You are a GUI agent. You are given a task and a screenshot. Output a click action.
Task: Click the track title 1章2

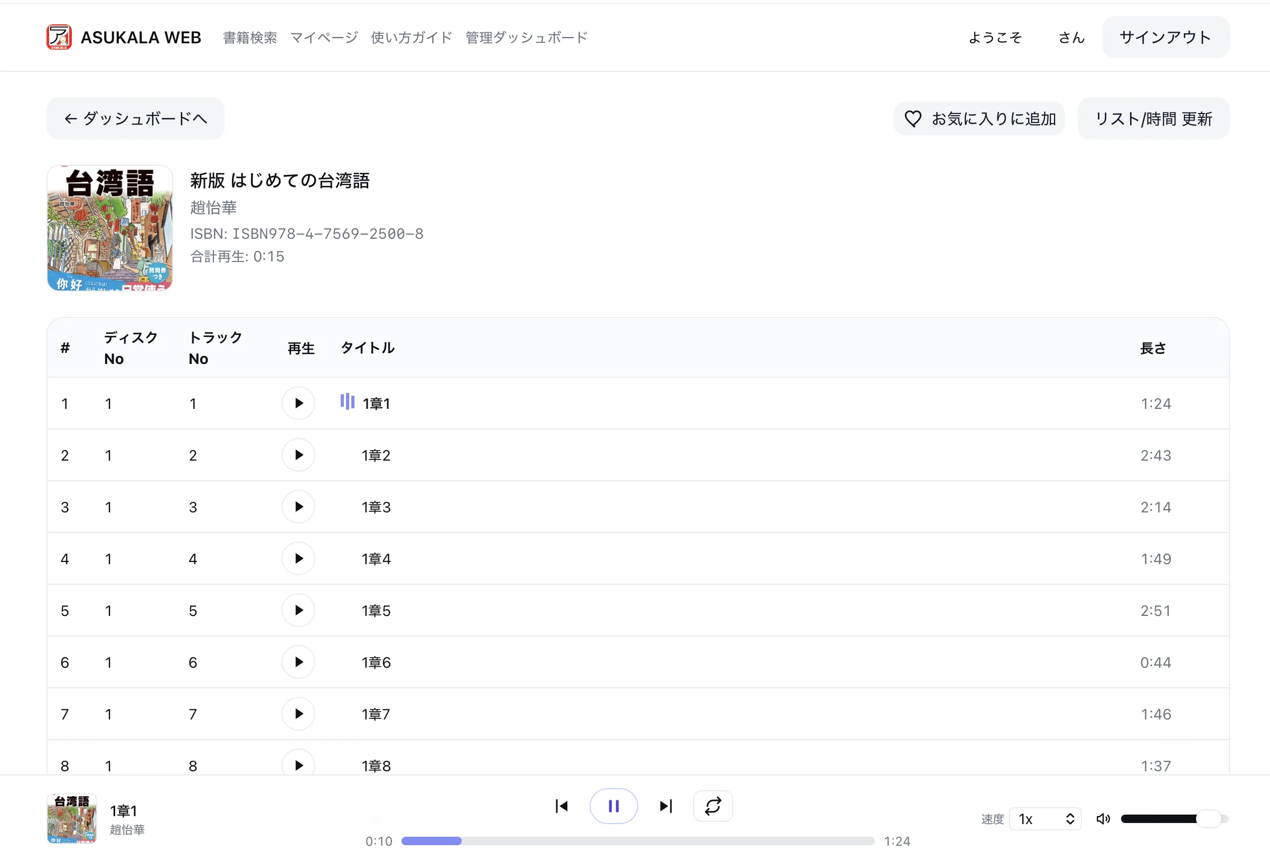[x=376, y=455]
